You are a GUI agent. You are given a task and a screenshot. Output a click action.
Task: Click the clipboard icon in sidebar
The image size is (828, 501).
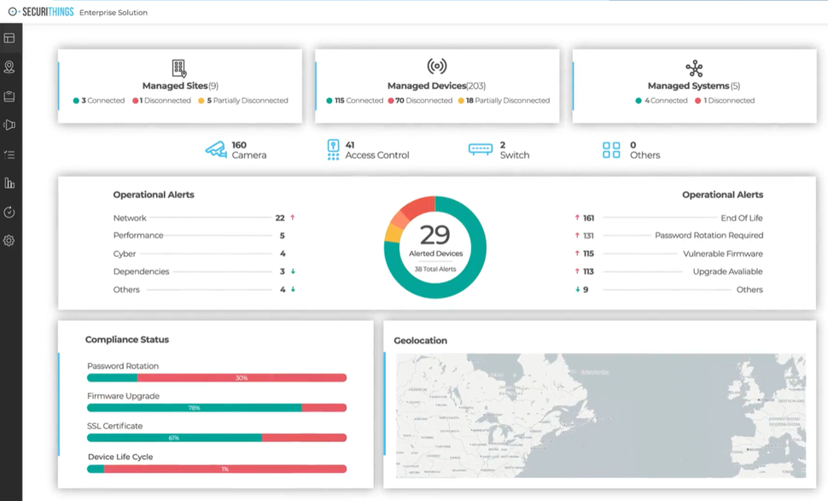[9, 96]
